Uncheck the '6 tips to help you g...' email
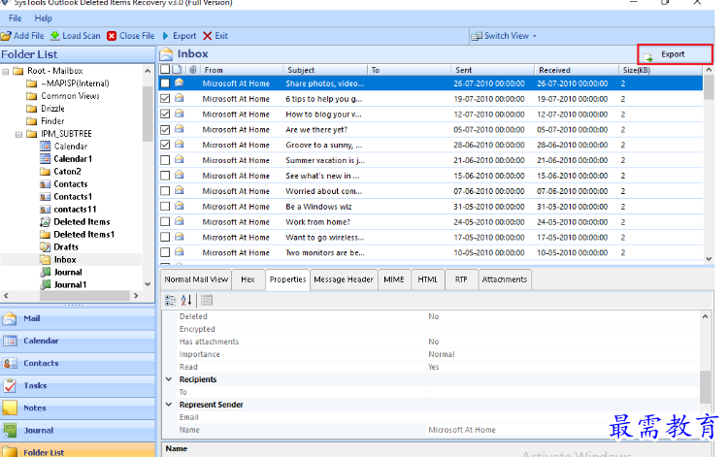 pyautogui.click(x=165, y=99)
